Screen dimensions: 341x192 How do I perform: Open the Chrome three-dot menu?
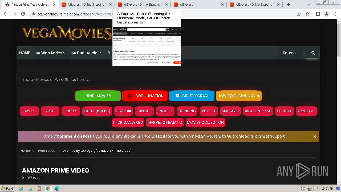point(335,14)
